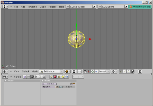The height and width of the screenshot is (106, 153).
Task: Toggle the 3D transform manipulator hand
Action: [x=85, y=72]
